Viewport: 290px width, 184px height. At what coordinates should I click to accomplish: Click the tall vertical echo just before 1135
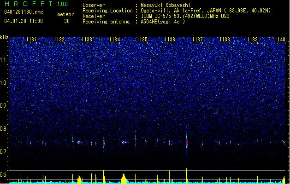136,141
